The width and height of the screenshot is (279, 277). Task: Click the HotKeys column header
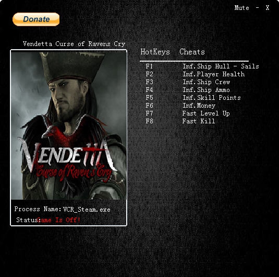click(x=155, y=52)
